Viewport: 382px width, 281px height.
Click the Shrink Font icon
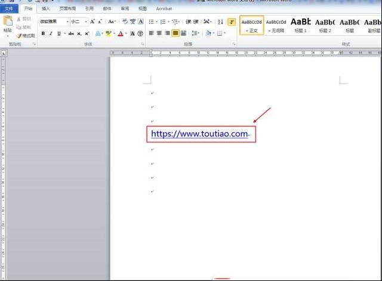(x=100, y=21)
